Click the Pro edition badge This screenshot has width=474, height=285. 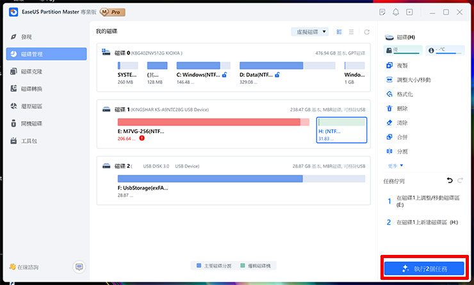(x=113, y=12)
